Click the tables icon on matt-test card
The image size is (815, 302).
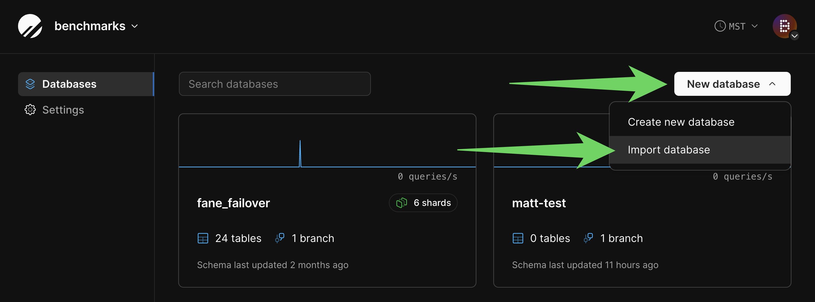518,238
